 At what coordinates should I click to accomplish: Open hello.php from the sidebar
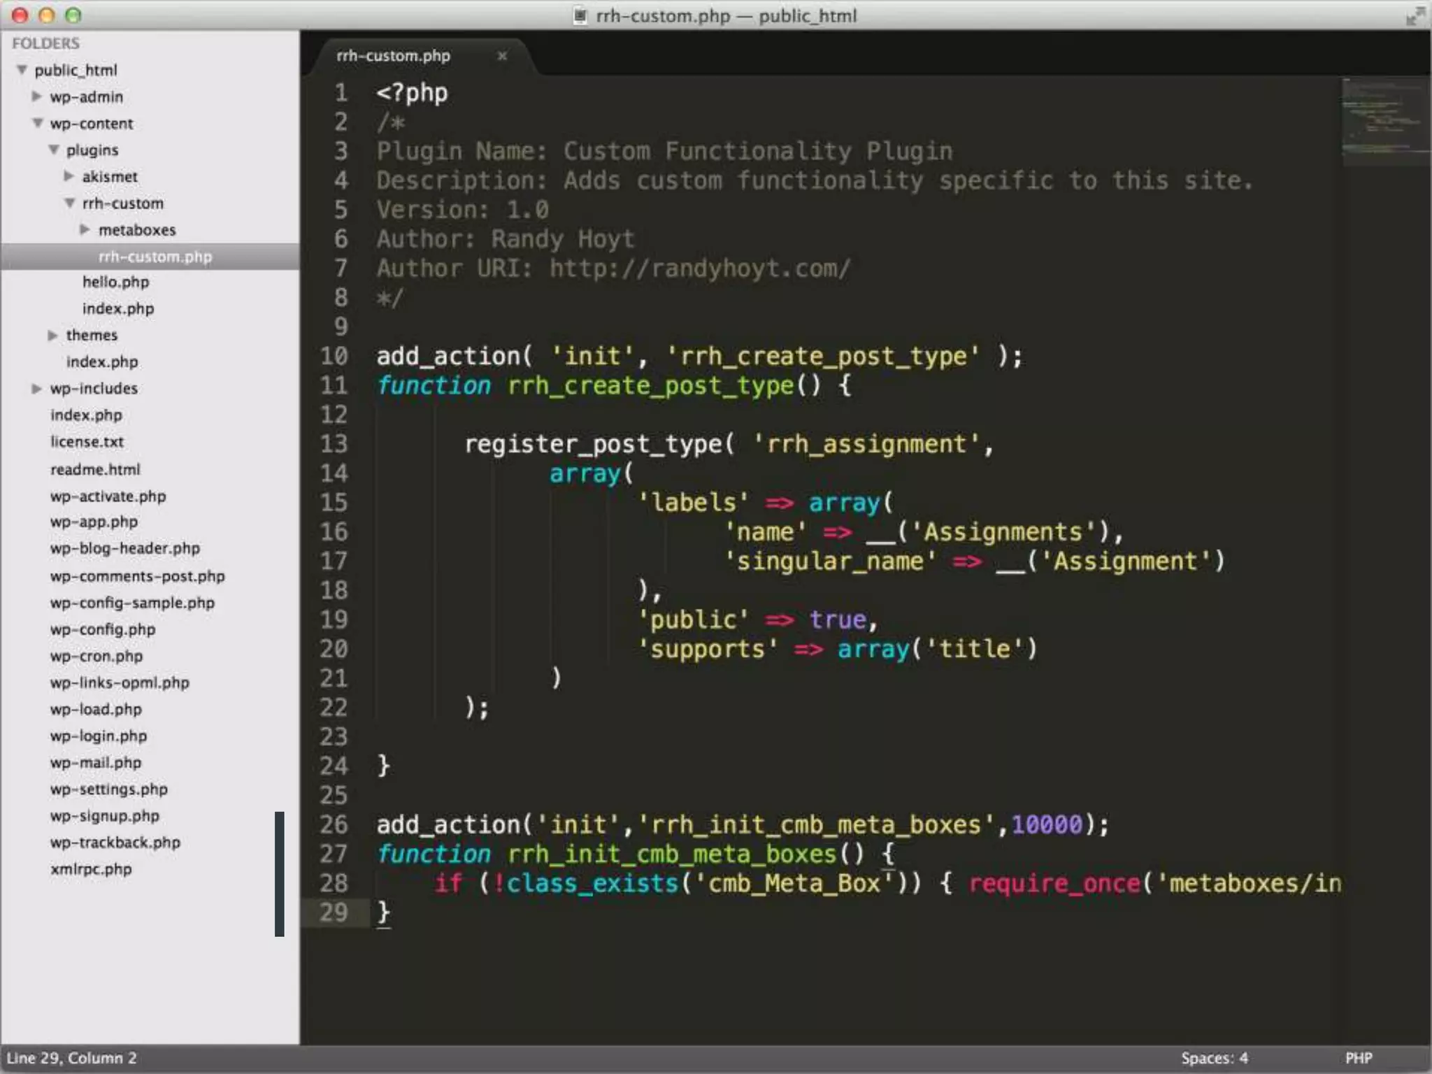[x=115, y=282]
